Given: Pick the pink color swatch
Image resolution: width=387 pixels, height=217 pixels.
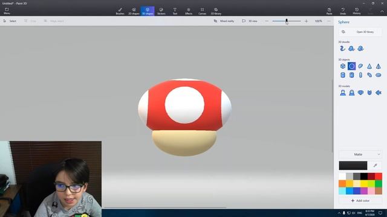Looking at the screenshot, I should pos(371,190).
